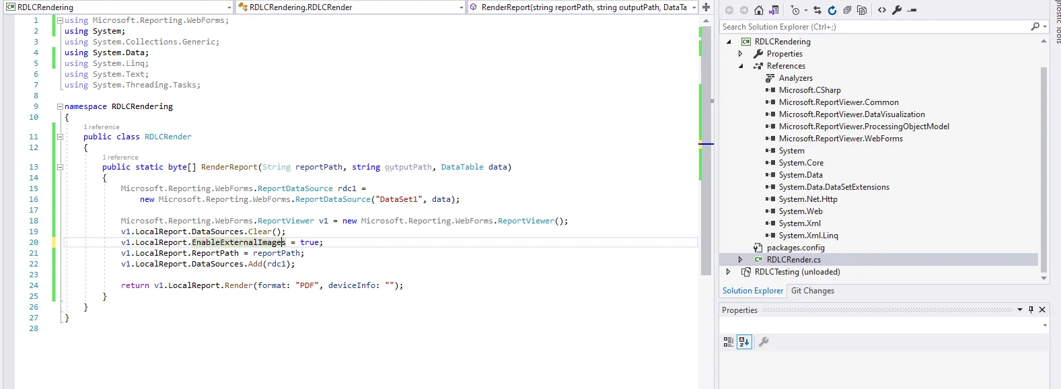Viewport: 1061px width, 389px height.
Task: Click the "PDF" string in Render call
Action: [x=307, y=285]
